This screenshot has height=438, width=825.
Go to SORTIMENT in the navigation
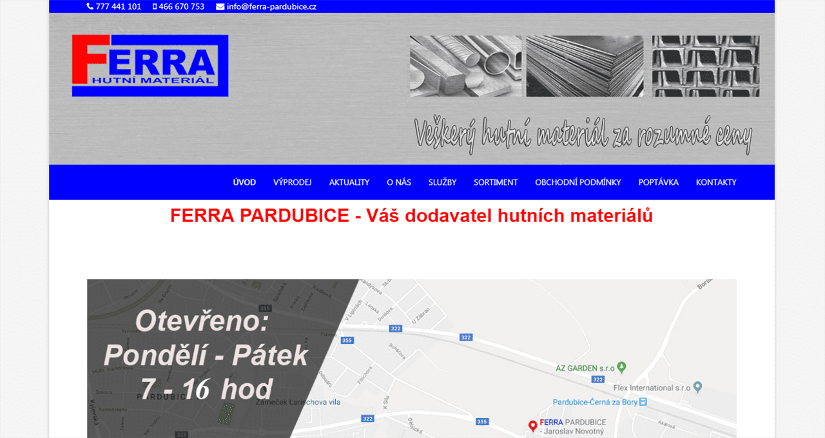(x=496, y=182)
